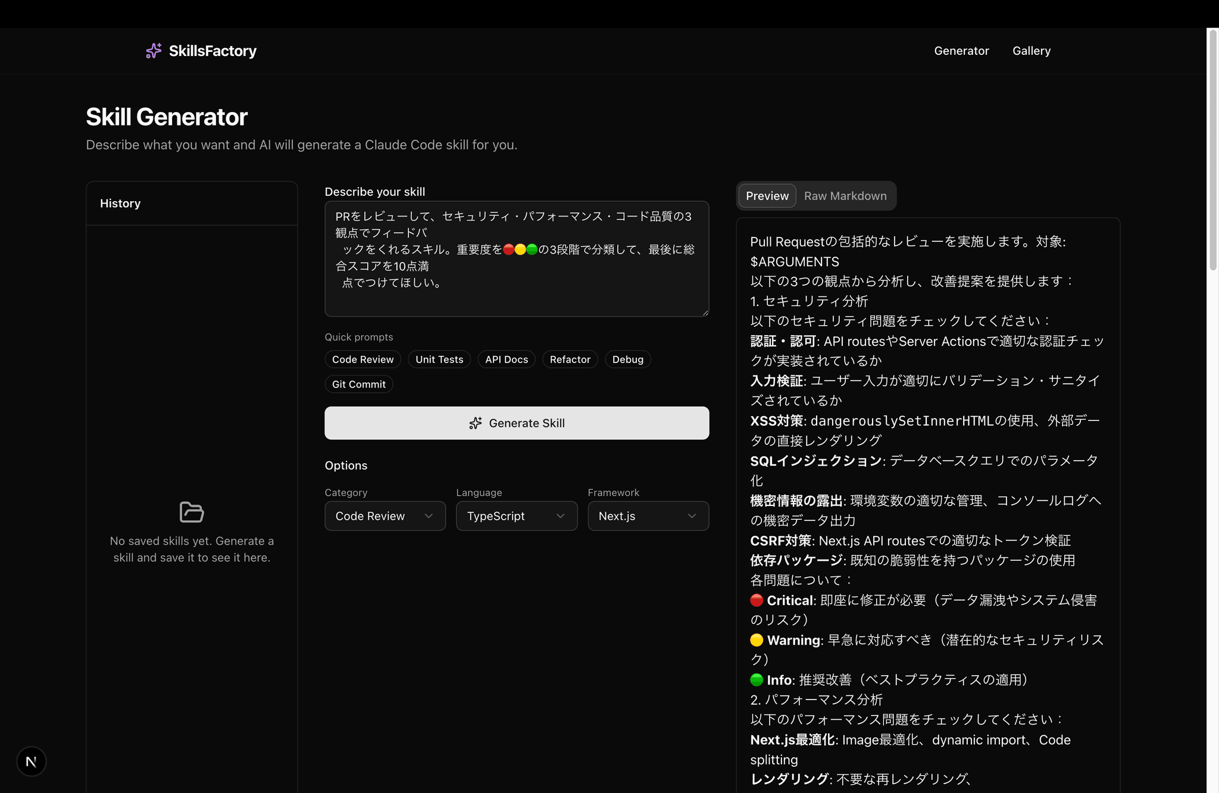
Task: Open the Generator nav link
Action: 961,51
